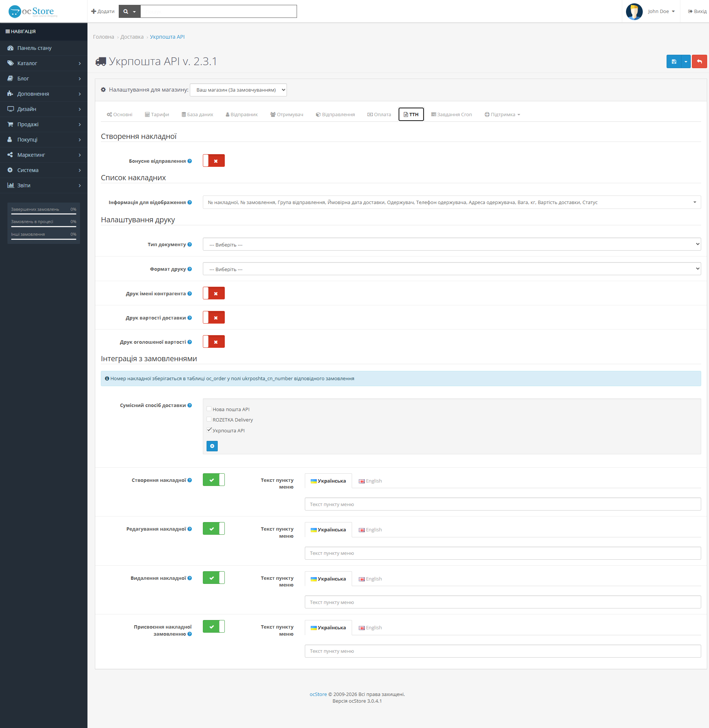Click the Вихід logout link
Viewport: 709px width, 728px height.
click(x=697, y=11)
